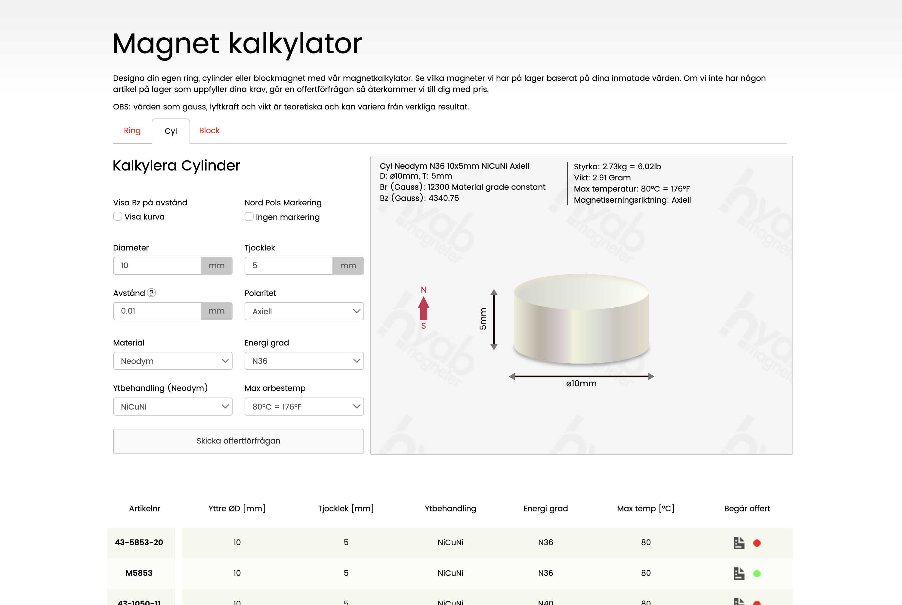Image resolution: width=902 pixels, height=605 pixels.
Task: Click the red stock dot on the bottom row
Action: coord(757,602)
